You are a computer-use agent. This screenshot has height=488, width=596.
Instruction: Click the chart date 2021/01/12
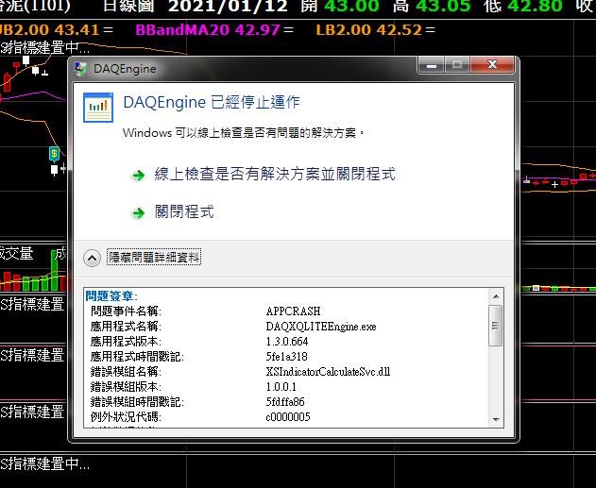click(228, 6)
